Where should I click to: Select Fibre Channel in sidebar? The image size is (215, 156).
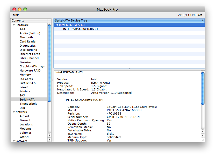pyautogui.click(x=29, y=58)
